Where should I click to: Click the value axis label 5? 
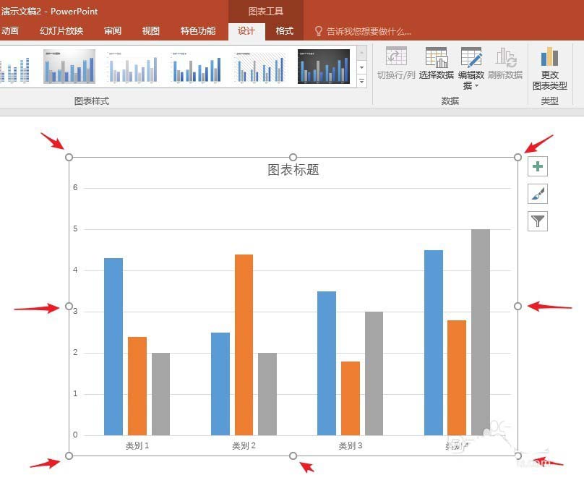pyautogui.click(x=75, y=228)
